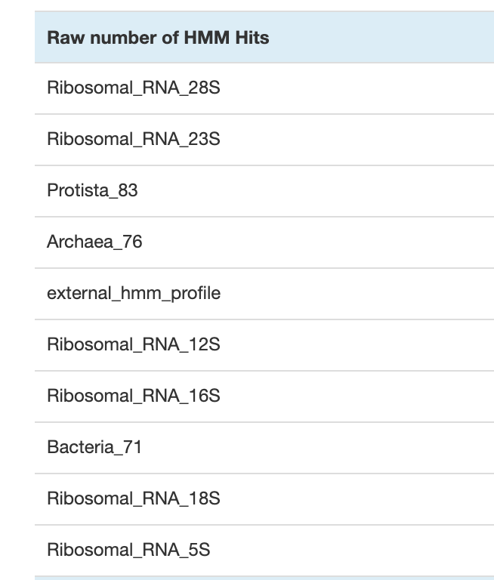Click the Bacteria_71 entry
Screen dimensions: 494x580
point(94,447)
